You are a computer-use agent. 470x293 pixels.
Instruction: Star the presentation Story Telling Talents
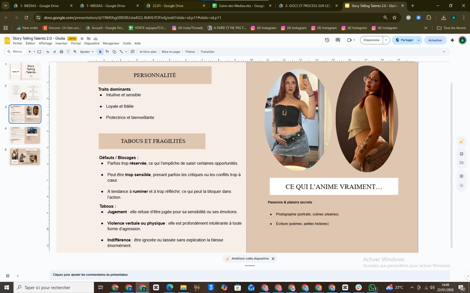click(82, 39)
